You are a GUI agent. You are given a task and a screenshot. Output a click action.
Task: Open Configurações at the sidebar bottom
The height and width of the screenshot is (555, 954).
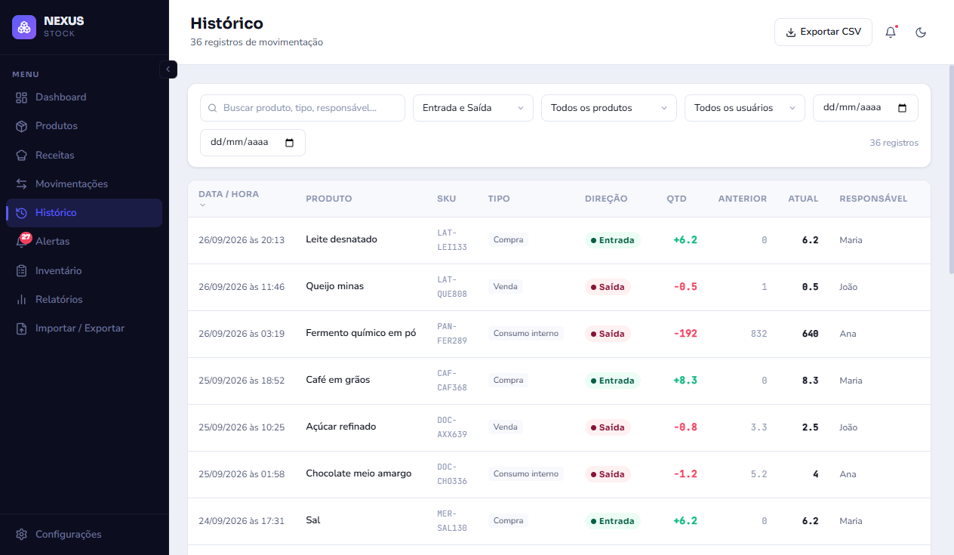pos(84,535)
